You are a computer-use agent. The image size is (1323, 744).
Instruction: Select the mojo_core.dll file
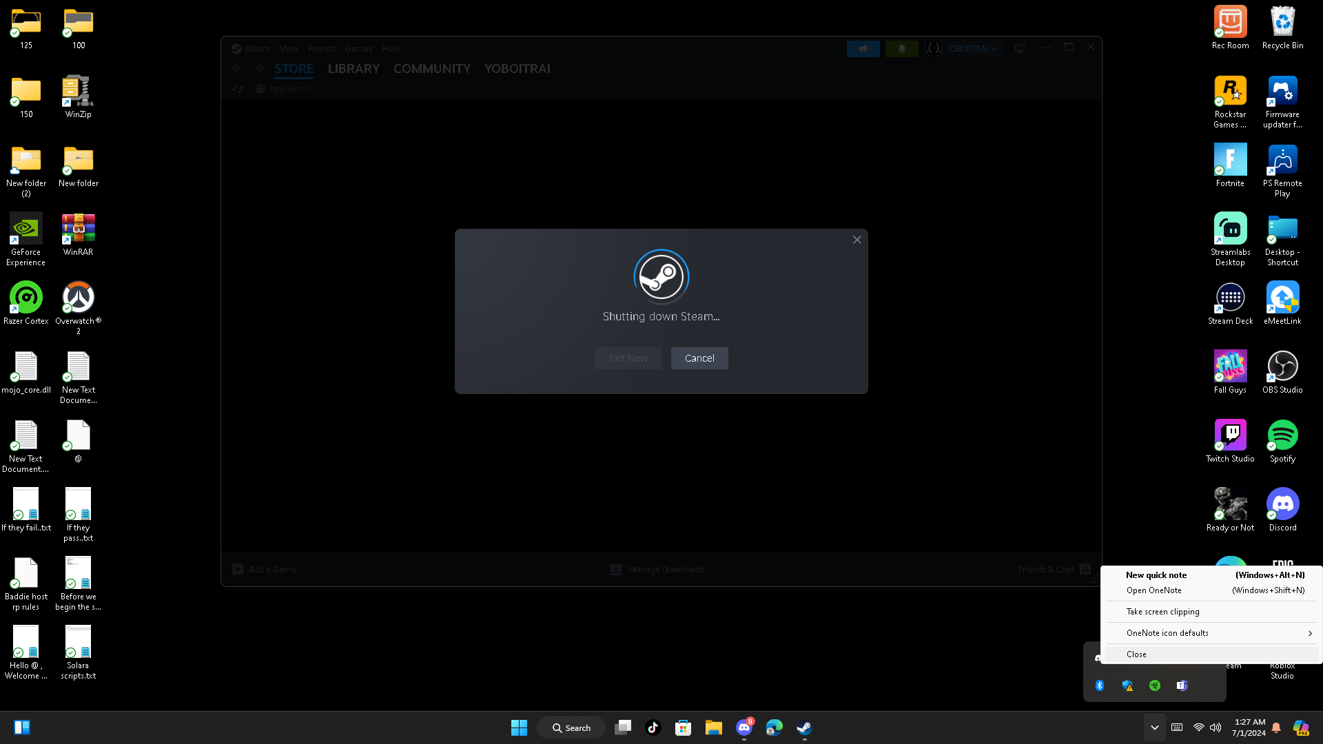[26, 372]
